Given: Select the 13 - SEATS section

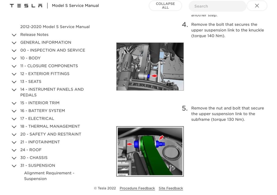Looking at the screenshot, I should (x=31, y=82).
